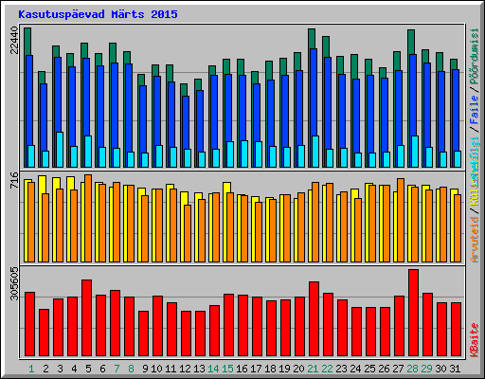Click the 22440 y-axis value
The image size is (485, 379).
point(14,40)
